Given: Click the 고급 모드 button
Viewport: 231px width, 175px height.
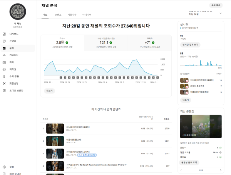Looking at the screenshot, I should [x=216, y=5].
